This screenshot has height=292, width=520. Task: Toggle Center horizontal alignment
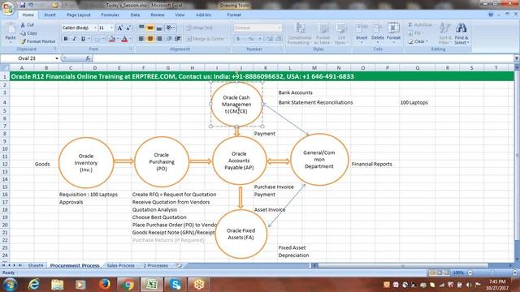click(150, 39)
